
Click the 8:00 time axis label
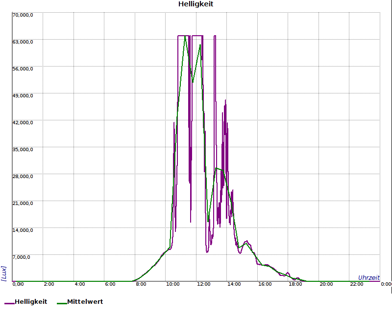point(141,284)
